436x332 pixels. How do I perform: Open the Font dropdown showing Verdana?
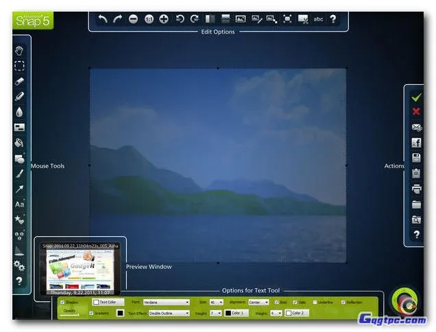(x=166, y=302)
